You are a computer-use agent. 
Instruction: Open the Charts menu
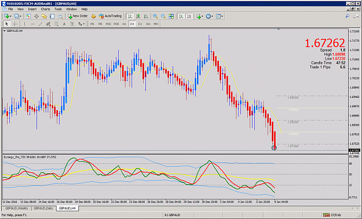point(45,9)
